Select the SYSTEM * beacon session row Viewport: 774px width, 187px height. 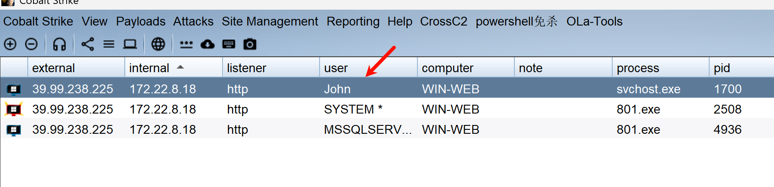(353, 109)
